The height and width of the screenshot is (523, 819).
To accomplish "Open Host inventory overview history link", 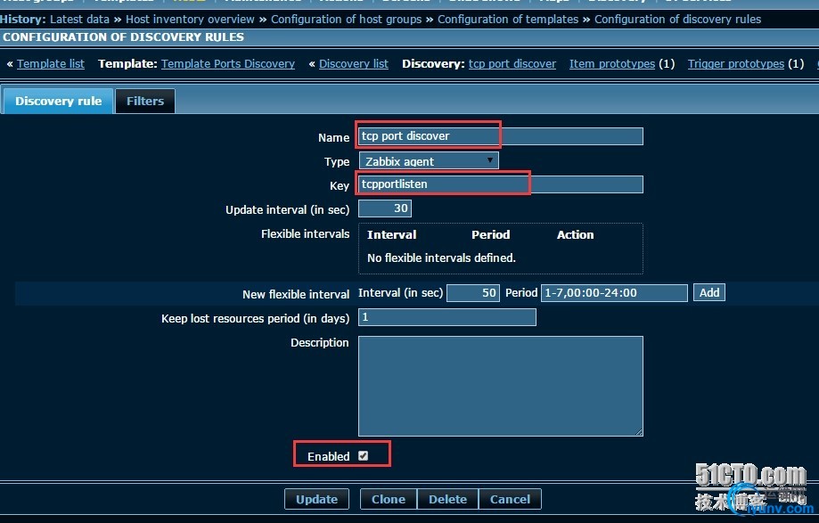I will [190, 20].
